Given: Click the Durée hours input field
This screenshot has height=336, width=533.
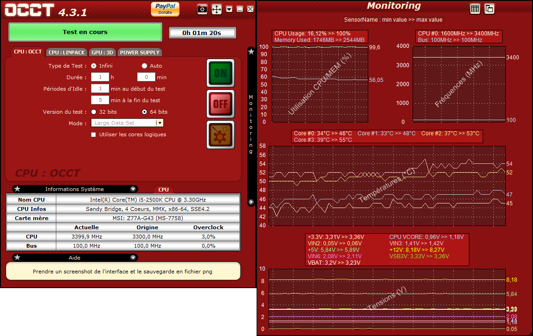Looking at the screenshot, I should pos(100,77).
